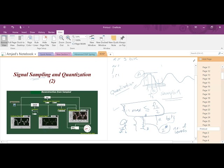Fit the page to Page Width
Screen dimensions: 224x168
tap(79, 44)
